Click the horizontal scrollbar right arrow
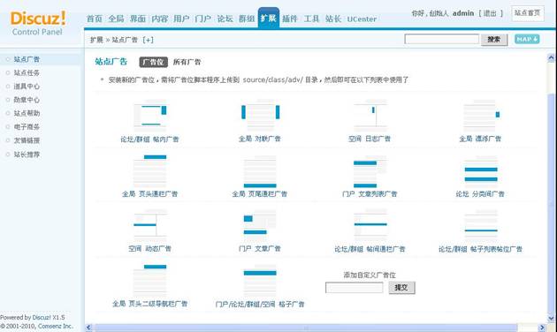557x332 pixels. pos(542,328)
